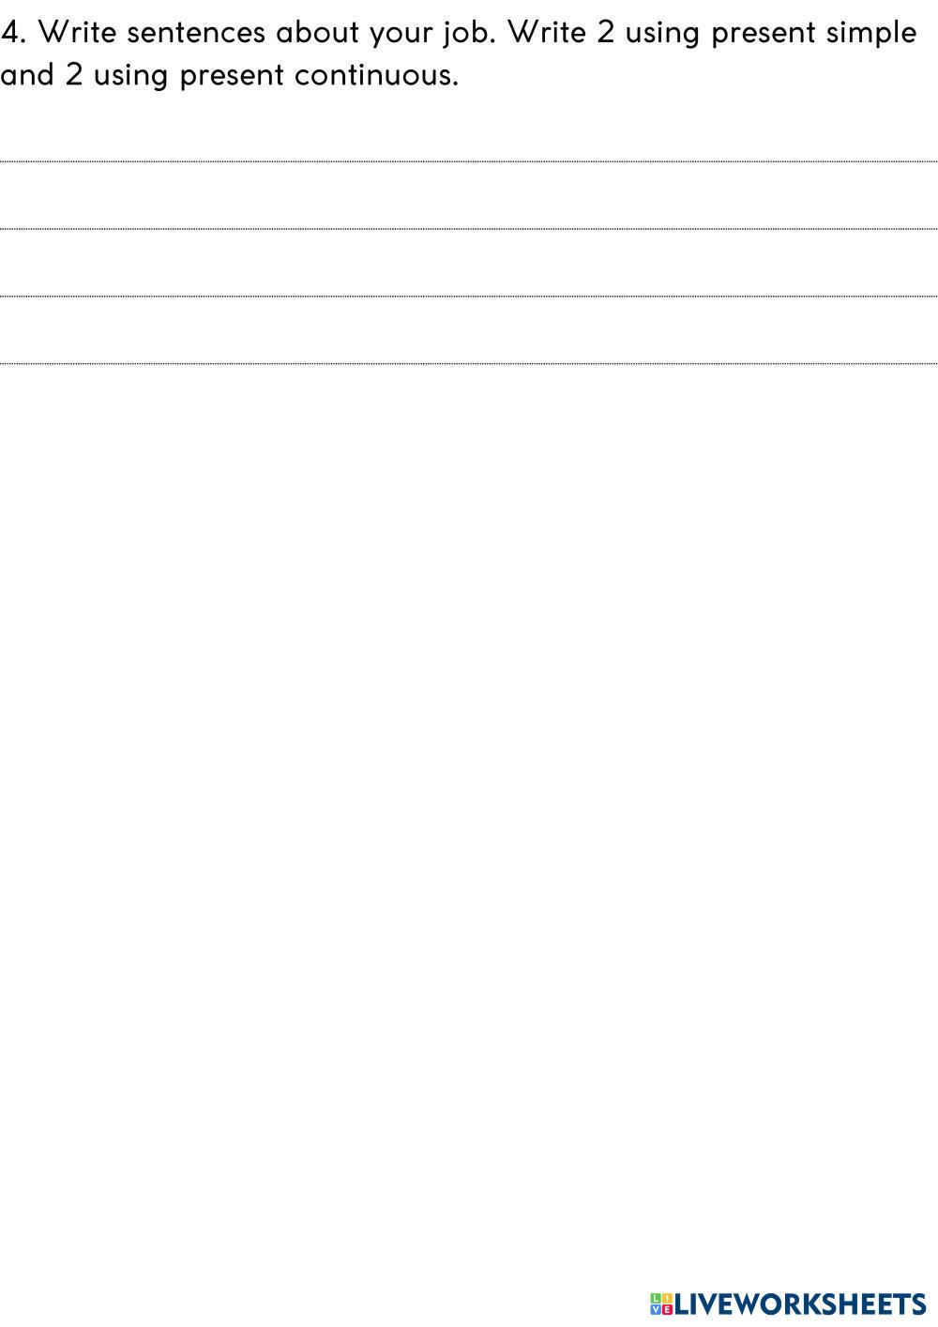The image size is (938, 1327).
Task: Click the word "about" in the instructions
Action: click(x=317, y=33)
